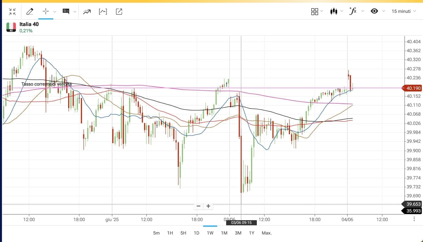
Task: Toggle the eye visibility icon
Action: 374,11
